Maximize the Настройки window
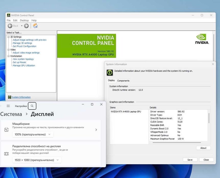This screenshot has height=178, width=220. point(92,104)
